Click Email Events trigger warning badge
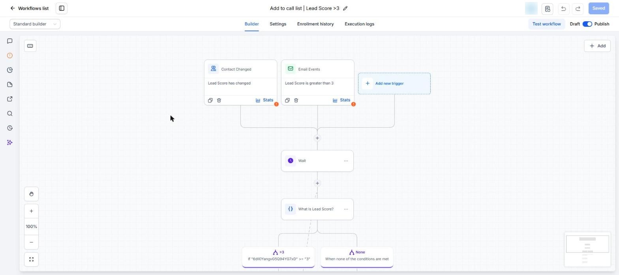Viewport: 619px width, 275px height. pos(353,104)
